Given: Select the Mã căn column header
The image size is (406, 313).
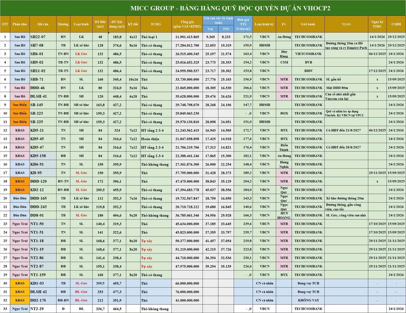Looking at the screenshot, I should [x=43, y=24].
